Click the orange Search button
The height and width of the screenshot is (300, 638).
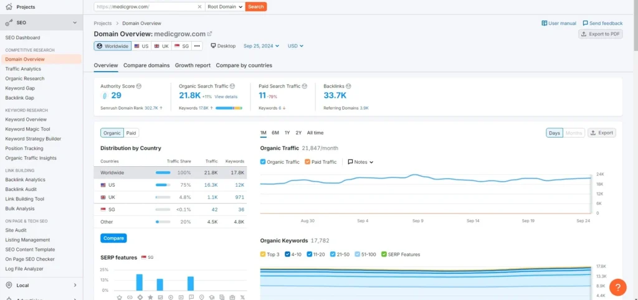click(x=256, y=6)
